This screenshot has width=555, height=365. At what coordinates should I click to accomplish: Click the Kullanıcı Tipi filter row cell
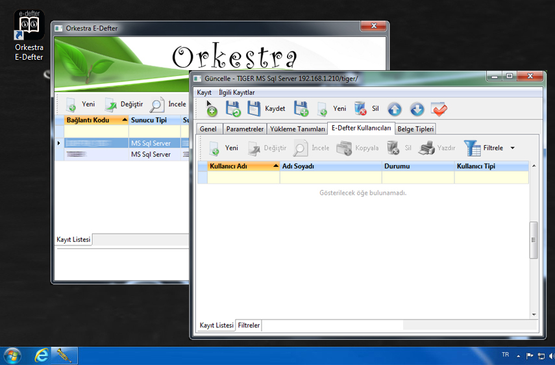tap(491, 177)
